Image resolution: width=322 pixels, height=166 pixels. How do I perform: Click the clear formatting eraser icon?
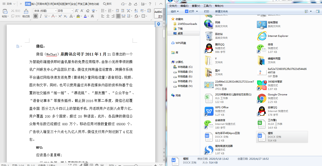88,11
